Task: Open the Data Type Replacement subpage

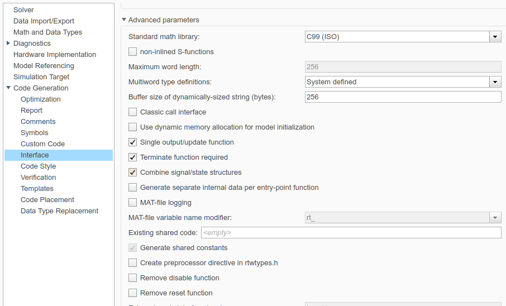Action: point(59,211)
